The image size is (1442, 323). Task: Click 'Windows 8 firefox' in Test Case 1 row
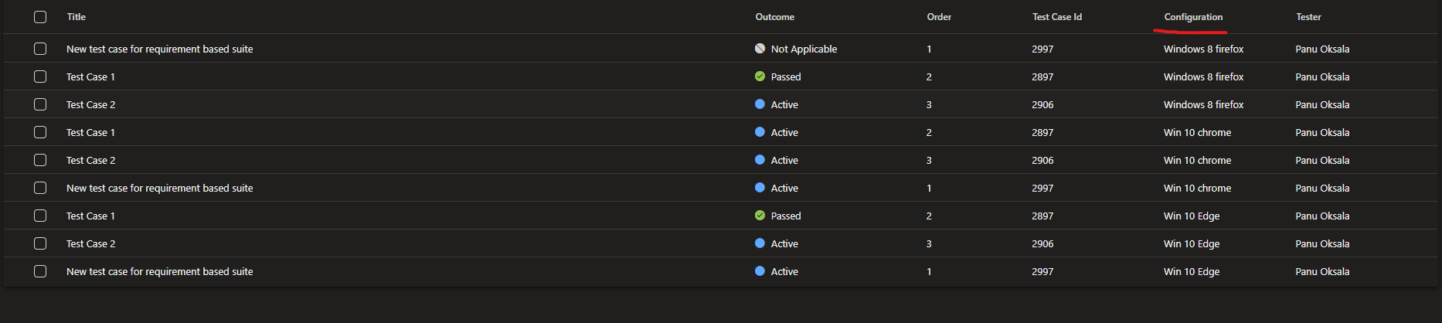pyautogui.click(x=1203, y=76)
